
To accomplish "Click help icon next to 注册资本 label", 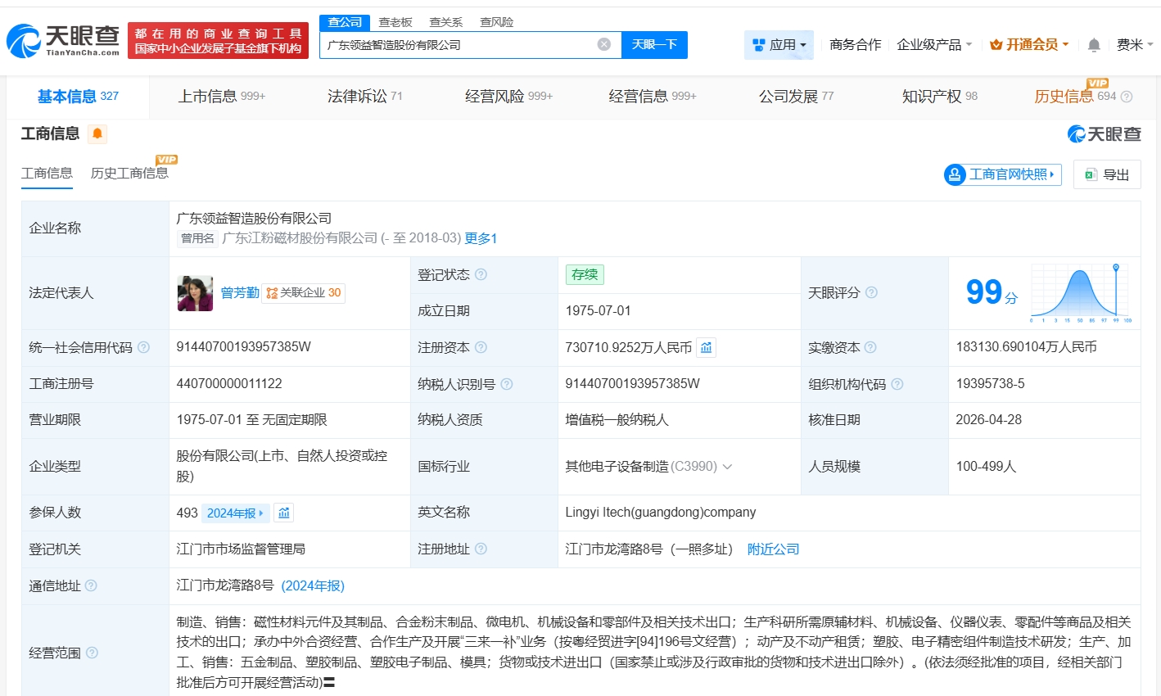I will point(481,347).
